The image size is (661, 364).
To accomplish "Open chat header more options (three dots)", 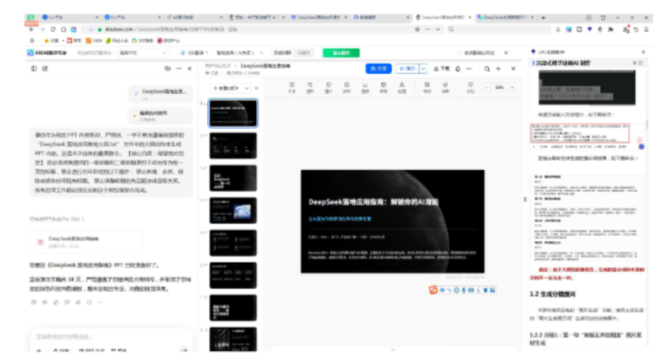I will 179,68.
